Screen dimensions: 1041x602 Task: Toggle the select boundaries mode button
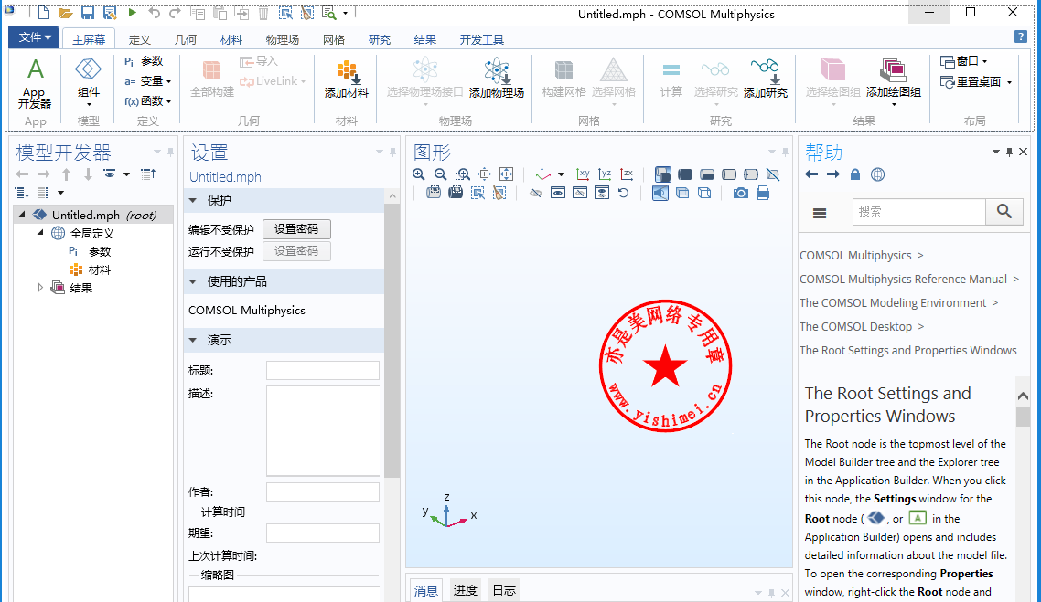(x=707, y=174)
